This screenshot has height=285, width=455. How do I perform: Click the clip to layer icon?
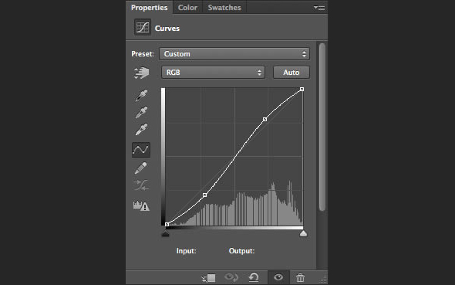[x=208, y=278]
